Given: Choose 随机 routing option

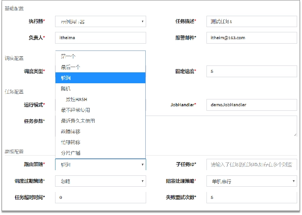Looking at the screenshot, I should click(x=100, y=89).
